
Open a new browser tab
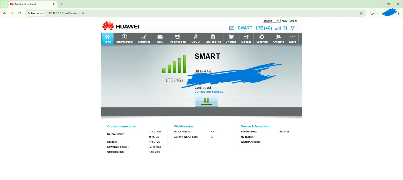point(61,4)
